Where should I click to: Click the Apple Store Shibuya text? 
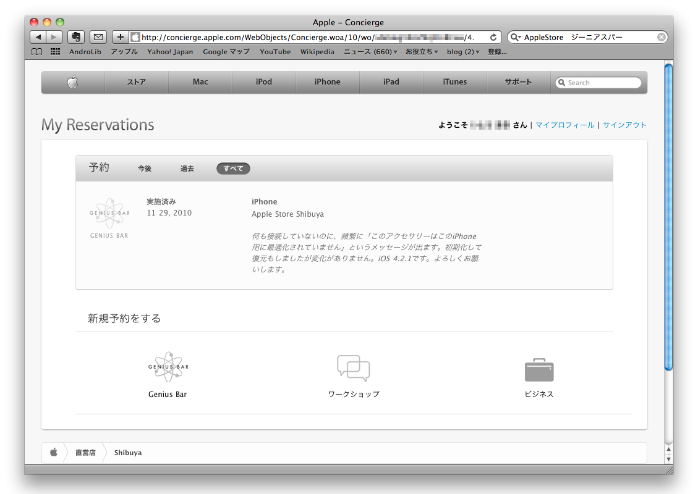[x=287, y=214]
